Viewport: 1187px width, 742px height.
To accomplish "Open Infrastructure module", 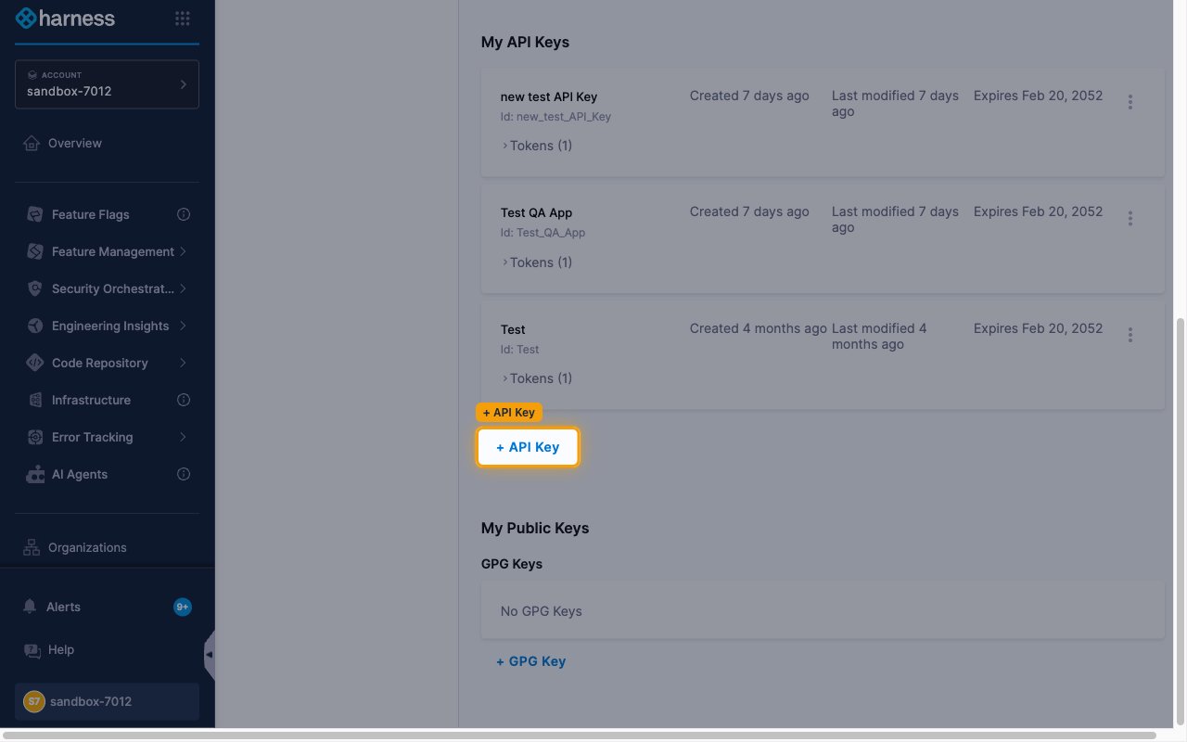I will [91, 400].
